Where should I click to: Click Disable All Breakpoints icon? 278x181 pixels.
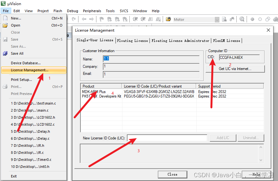click(x=268, y=19)
